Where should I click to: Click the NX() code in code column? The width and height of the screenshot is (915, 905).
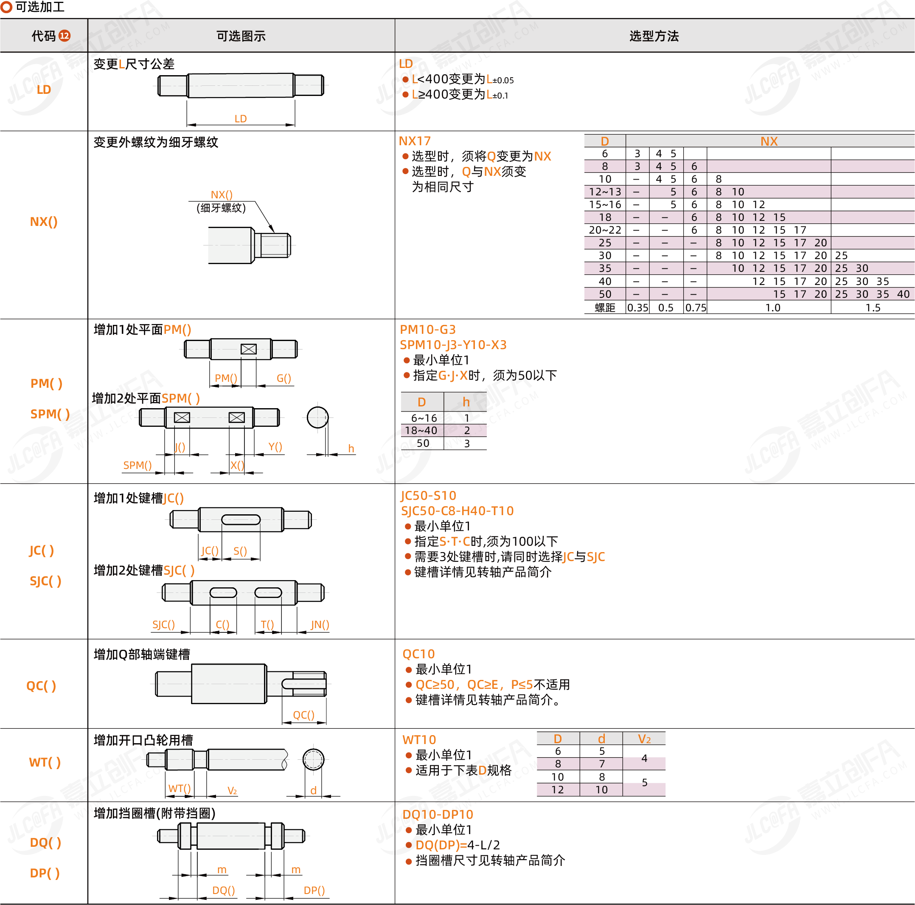[x=44, y=222]
